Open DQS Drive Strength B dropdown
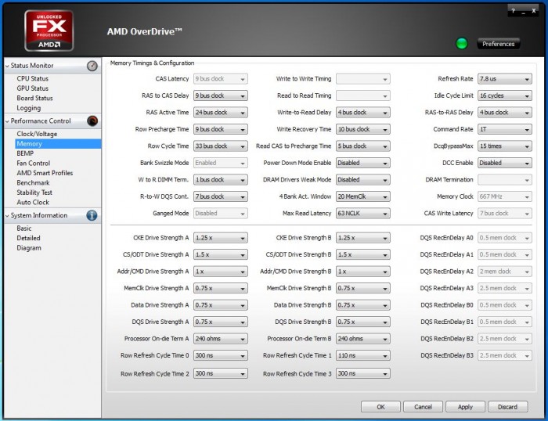 (x=362, y=322)
